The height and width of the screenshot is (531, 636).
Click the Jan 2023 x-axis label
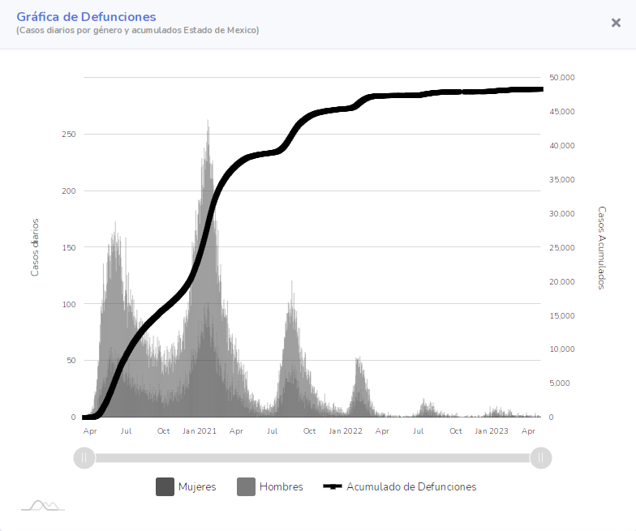point(492,431)
